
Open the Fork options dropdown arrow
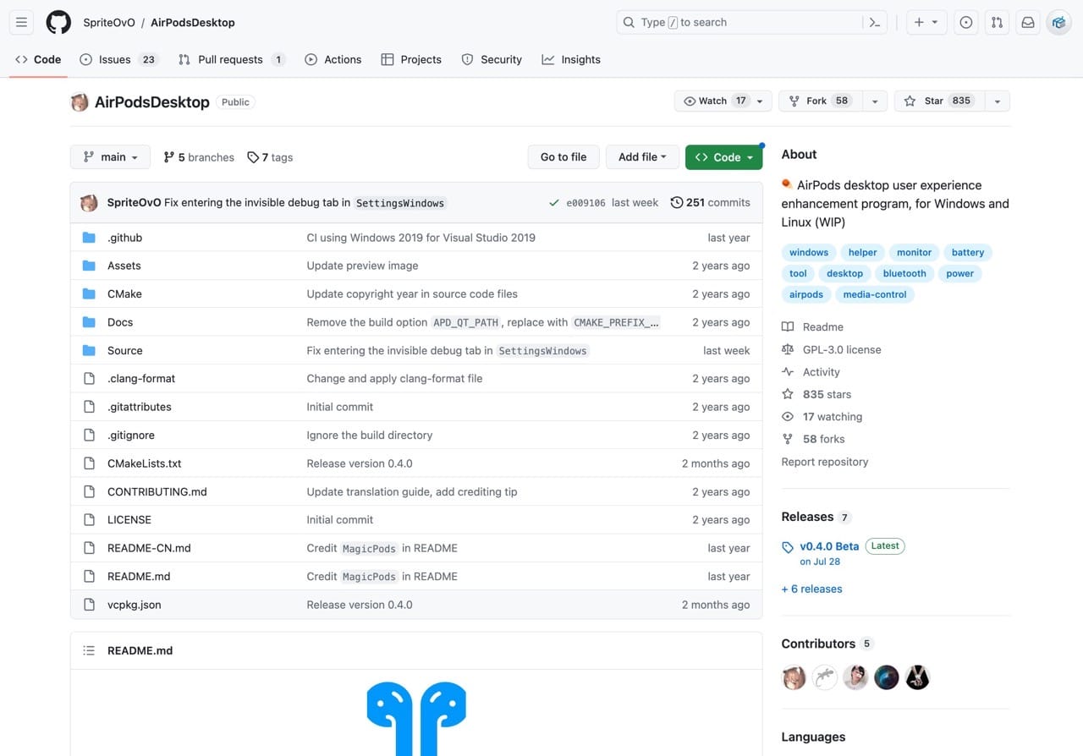[x=875, y=101]
